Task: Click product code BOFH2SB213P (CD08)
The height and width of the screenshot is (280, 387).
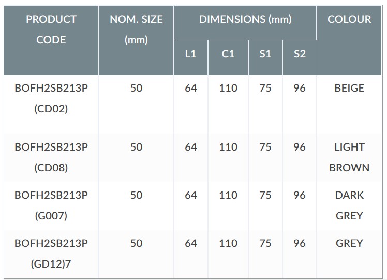Action: pos(51,157)
